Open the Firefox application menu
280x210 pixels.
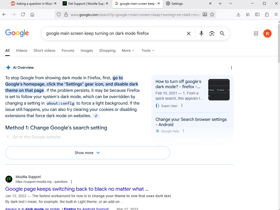[x=276, y=14]
